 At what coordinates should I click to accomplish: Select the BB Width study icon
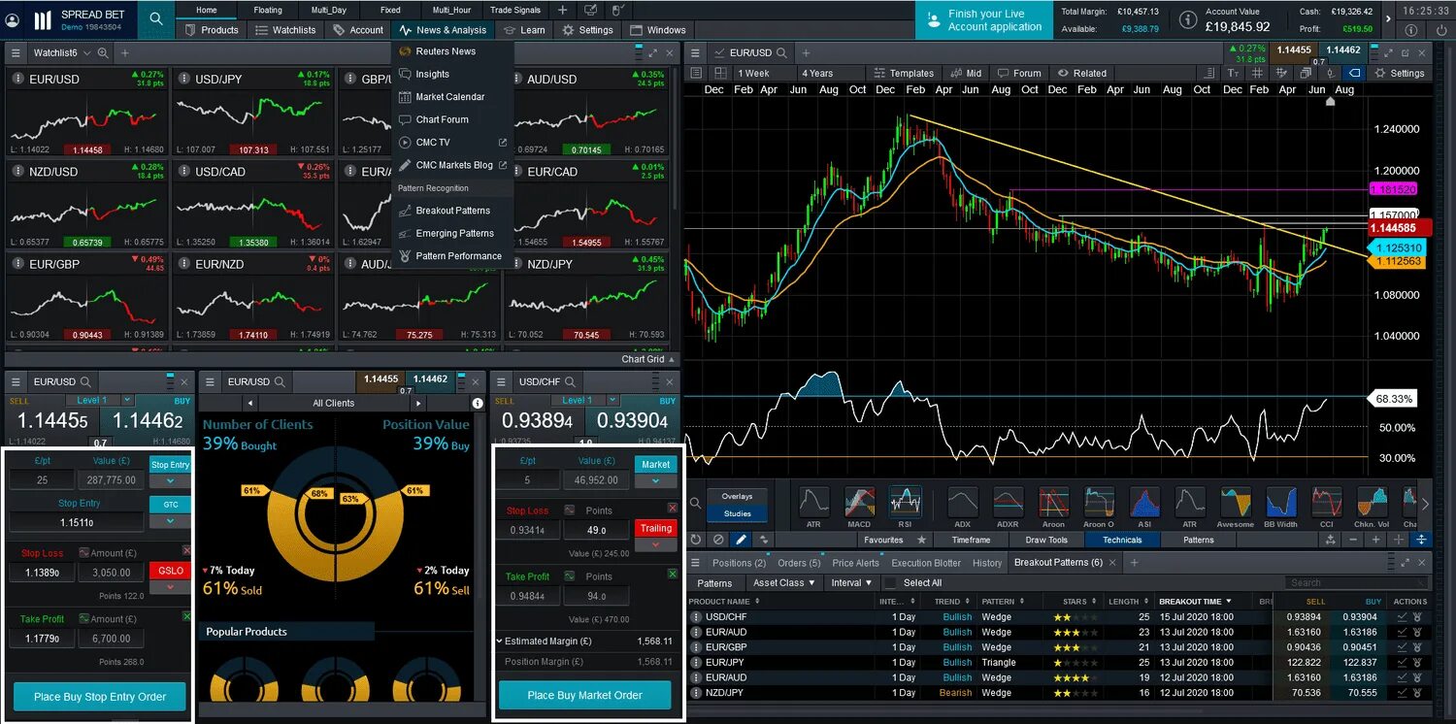tap(1281, 504)
